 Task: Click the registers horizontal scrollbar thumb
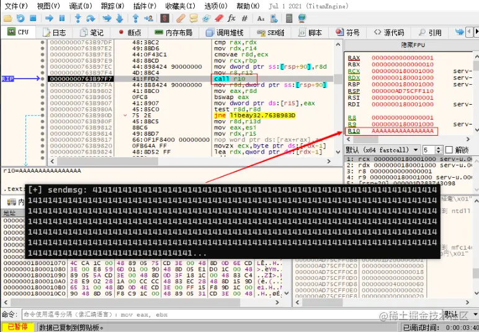tap(365, 139)
